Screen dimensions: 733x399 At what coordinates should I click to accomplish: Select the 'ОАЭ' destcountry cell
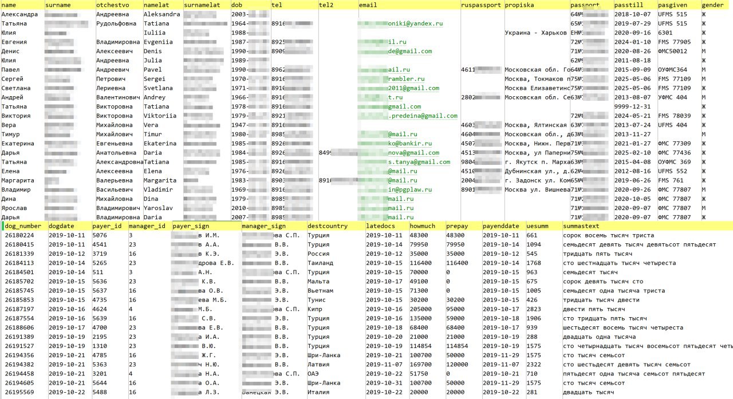coord(313,374)
